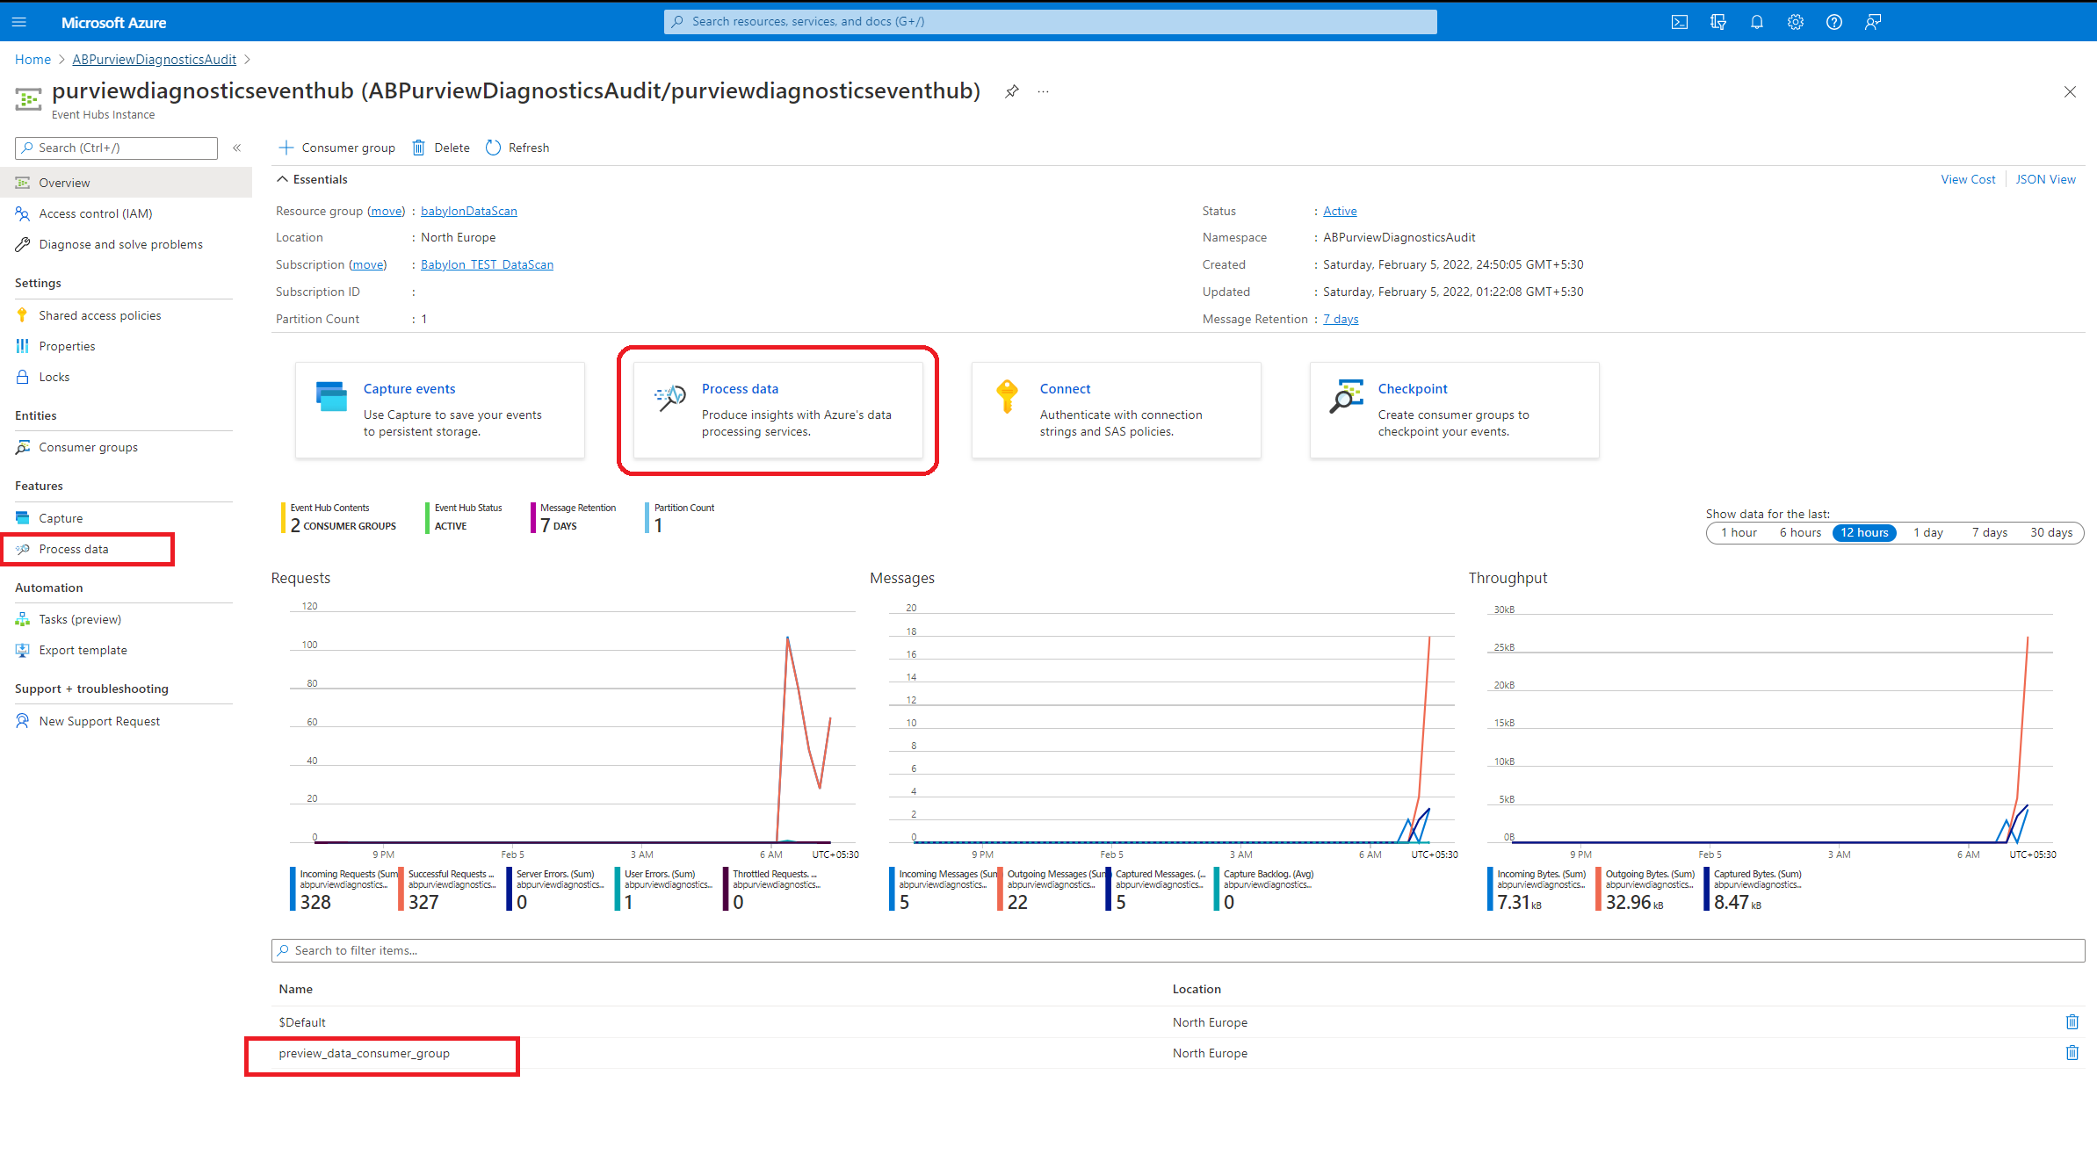
Task: Open the Process data card
Action: click(x=778, y=410)
